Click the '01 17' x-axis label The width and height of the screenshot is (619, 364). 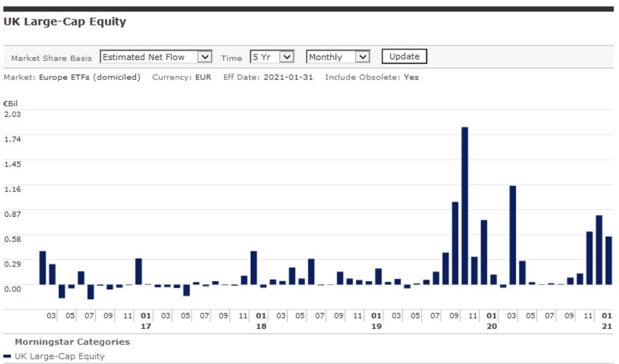[146, 320]
